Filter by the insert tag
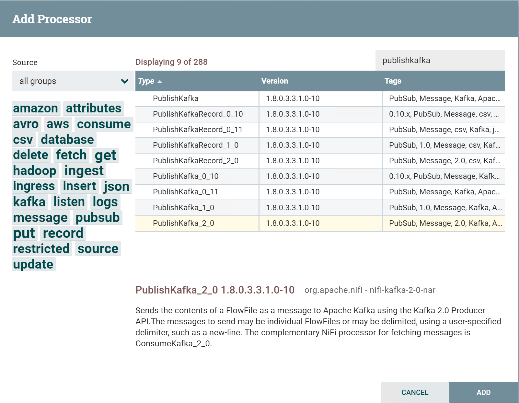This screenshot has height=403, width=519. coord(79,186)
